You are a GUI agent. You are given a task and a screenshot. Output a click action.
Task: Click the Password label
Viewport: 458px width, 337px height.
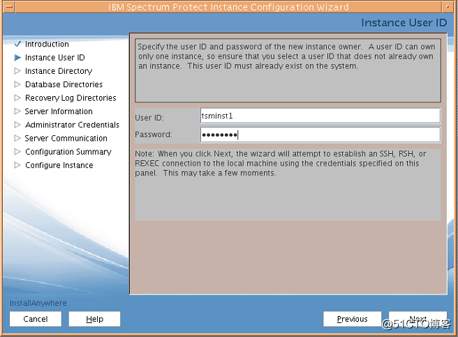point(154,134)
